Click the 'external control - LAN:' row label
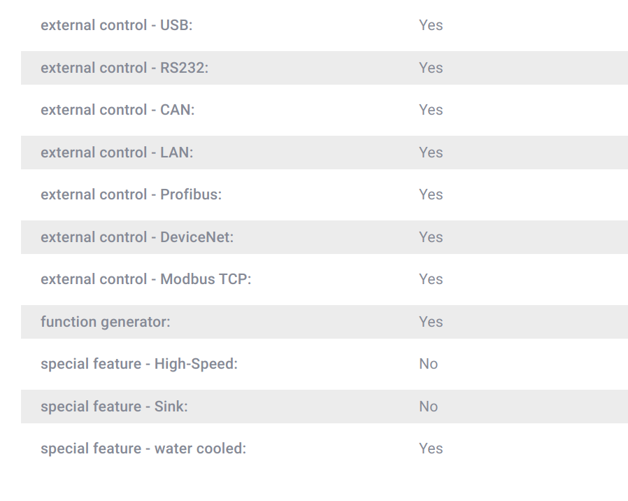Screen dimensions: 628x501 (117, 153)
